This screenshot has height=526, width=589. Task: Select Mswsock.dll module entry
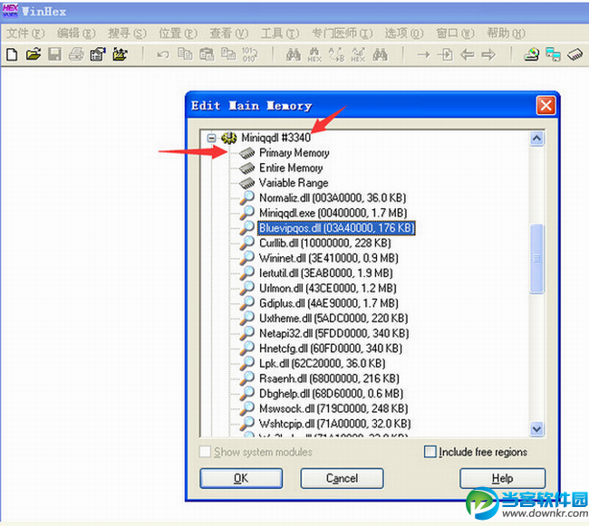click(x=333, y=408)
